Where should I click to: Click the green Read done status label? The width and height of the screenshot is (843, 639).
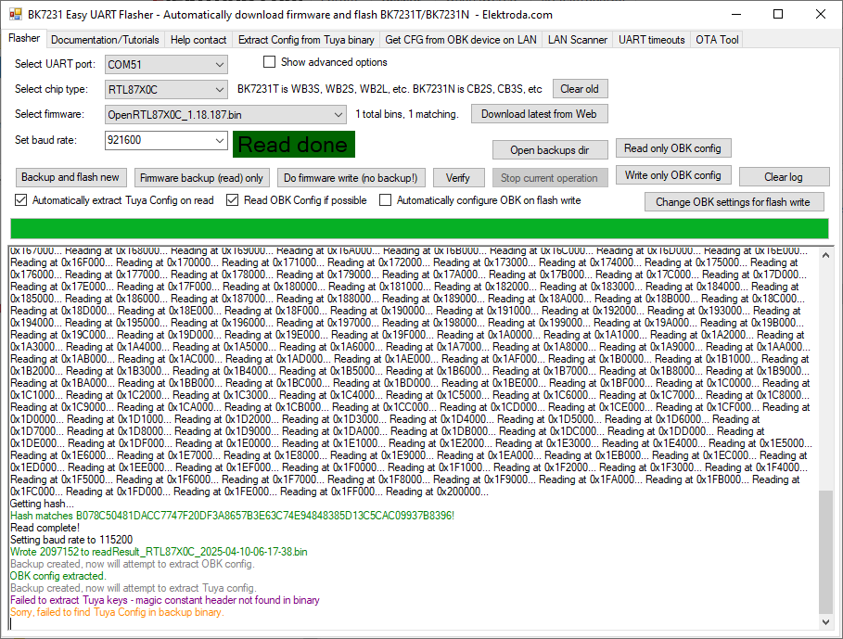[294, 145]
